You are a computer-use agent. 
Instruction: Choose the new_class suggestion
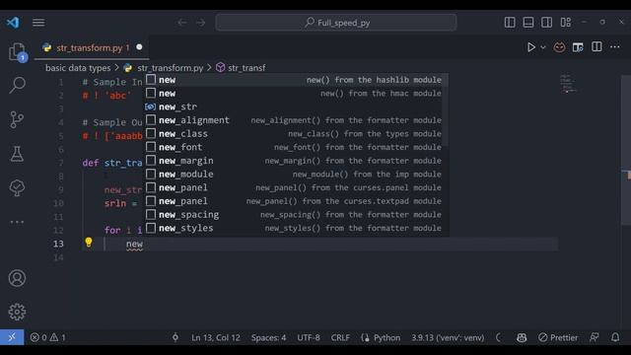[x=296, y=134]
